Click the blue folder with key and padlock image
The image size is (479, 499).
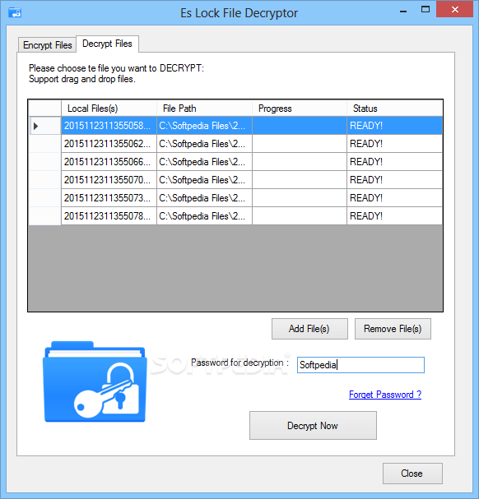coord(95,381)
